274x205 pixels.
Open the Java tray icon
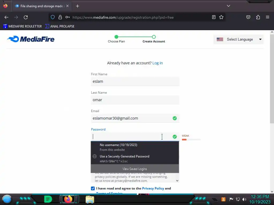223,199
